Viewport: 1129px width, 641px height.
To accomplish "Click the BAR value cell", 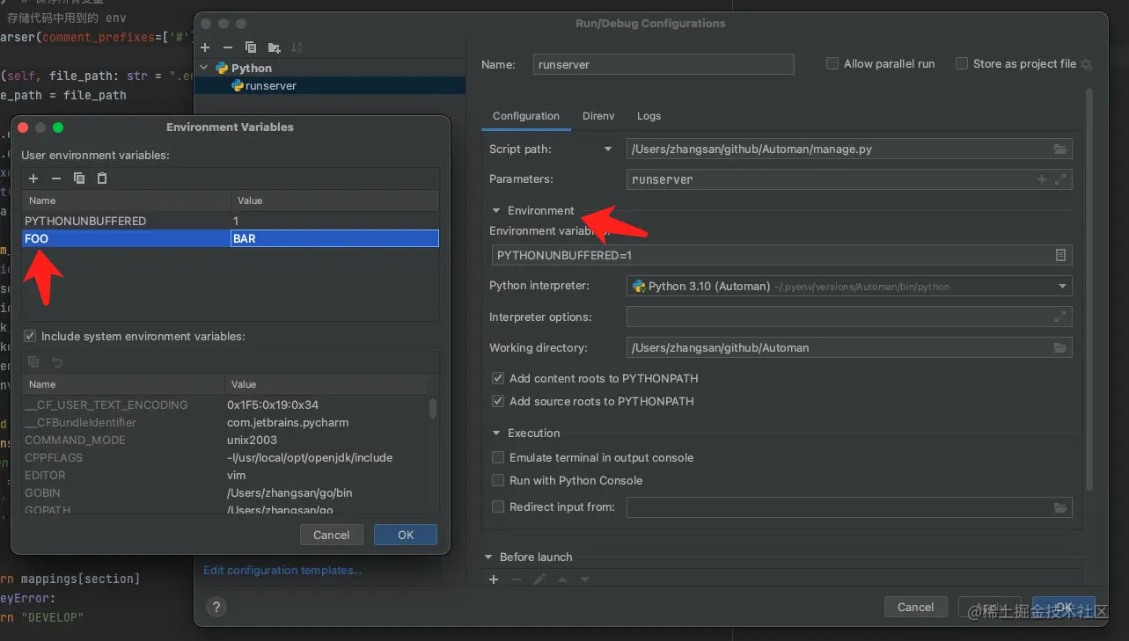I will point(334,238).
